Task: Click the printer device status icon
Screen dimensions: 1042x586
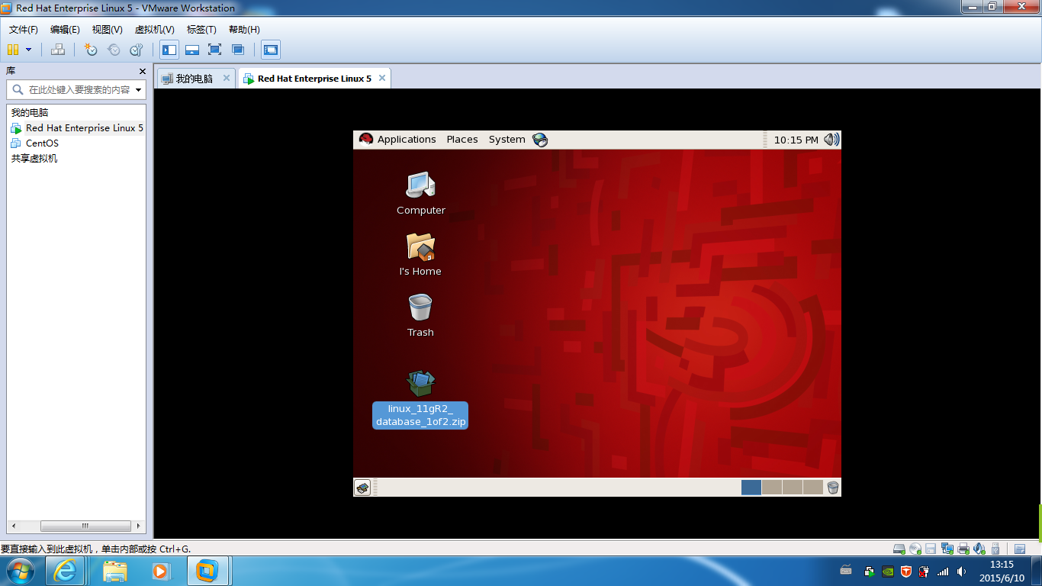Action: click(963, 549)
